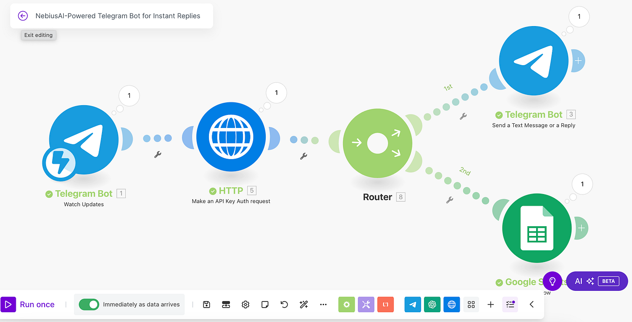Viewport: 632px width, 322px height.
Task: Open the red Text Parser icon
Action: tap(385, 304)
